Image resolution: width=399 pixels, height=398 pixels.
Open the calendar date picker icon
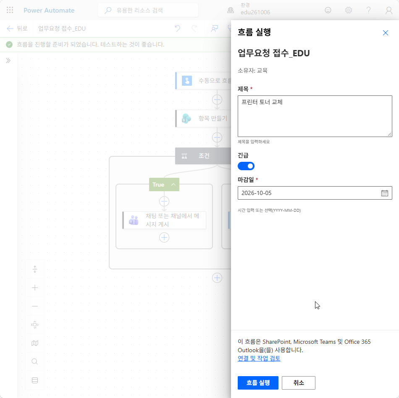pyautogui.click(x=384, y=193)
